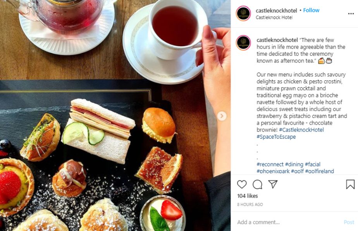This screenshot has height=231, width=358.
Task: View the 104 likes list
Action: (248, 196)
